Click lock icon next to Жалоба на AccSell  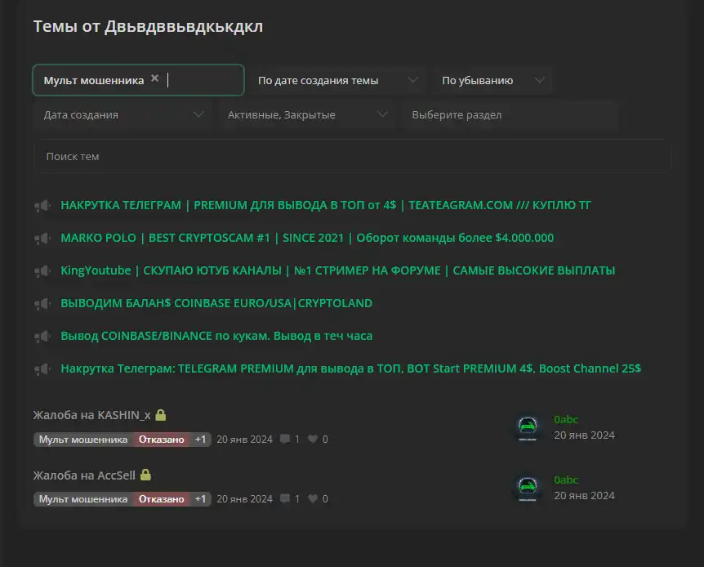[x=145, y=475]
